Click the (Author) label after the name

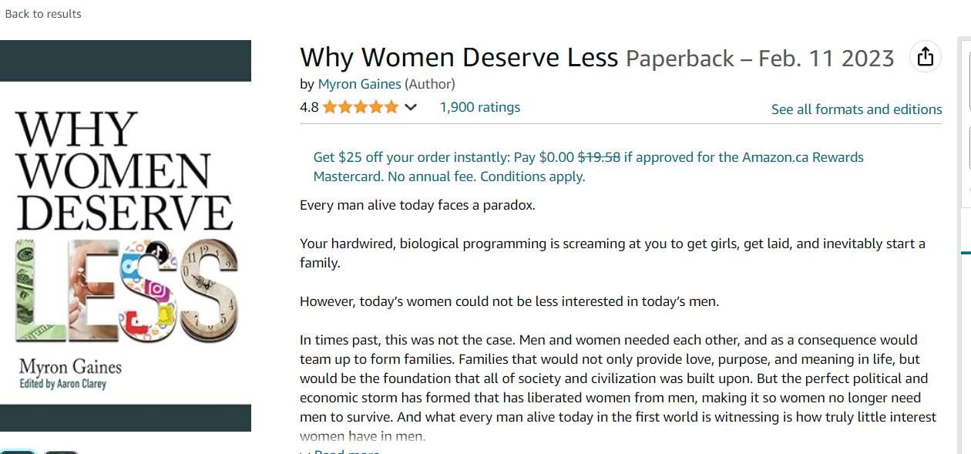430,84
